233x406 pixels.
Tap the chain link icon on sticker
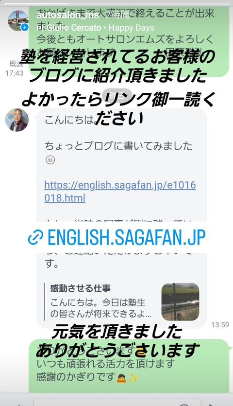click(35, 237)
